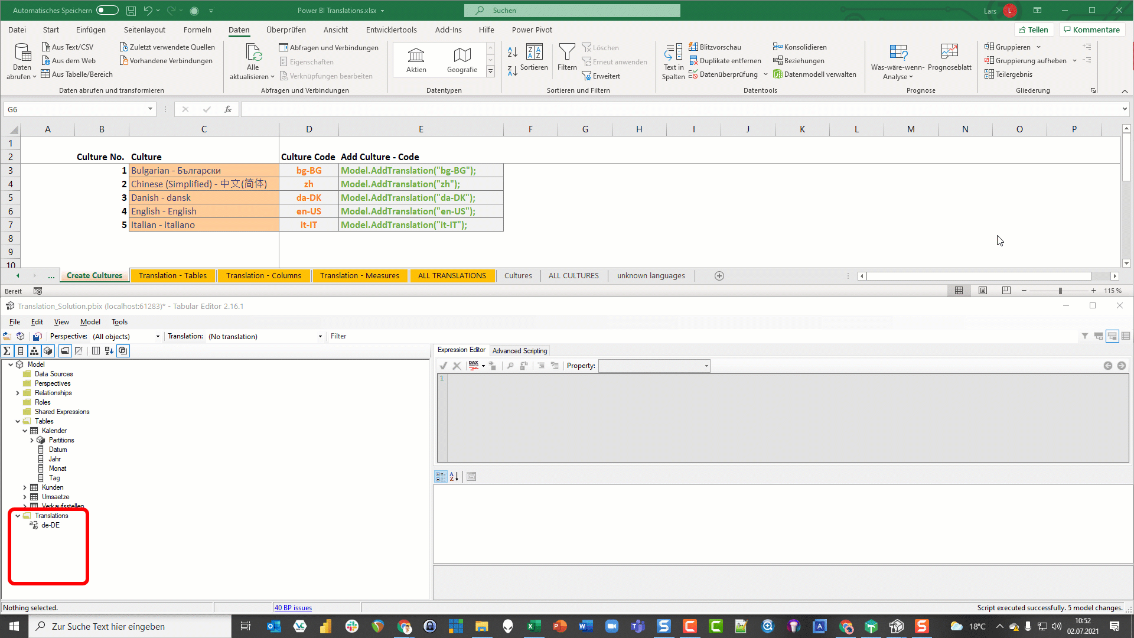1134x638 pixels.
Task: Open Tabular Editor Tools menu
Action: point(119,322)
